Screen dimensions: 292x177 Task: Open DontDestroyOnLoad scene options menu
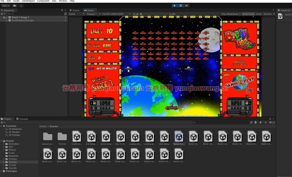pyautogui.click(x=65, y=20)
